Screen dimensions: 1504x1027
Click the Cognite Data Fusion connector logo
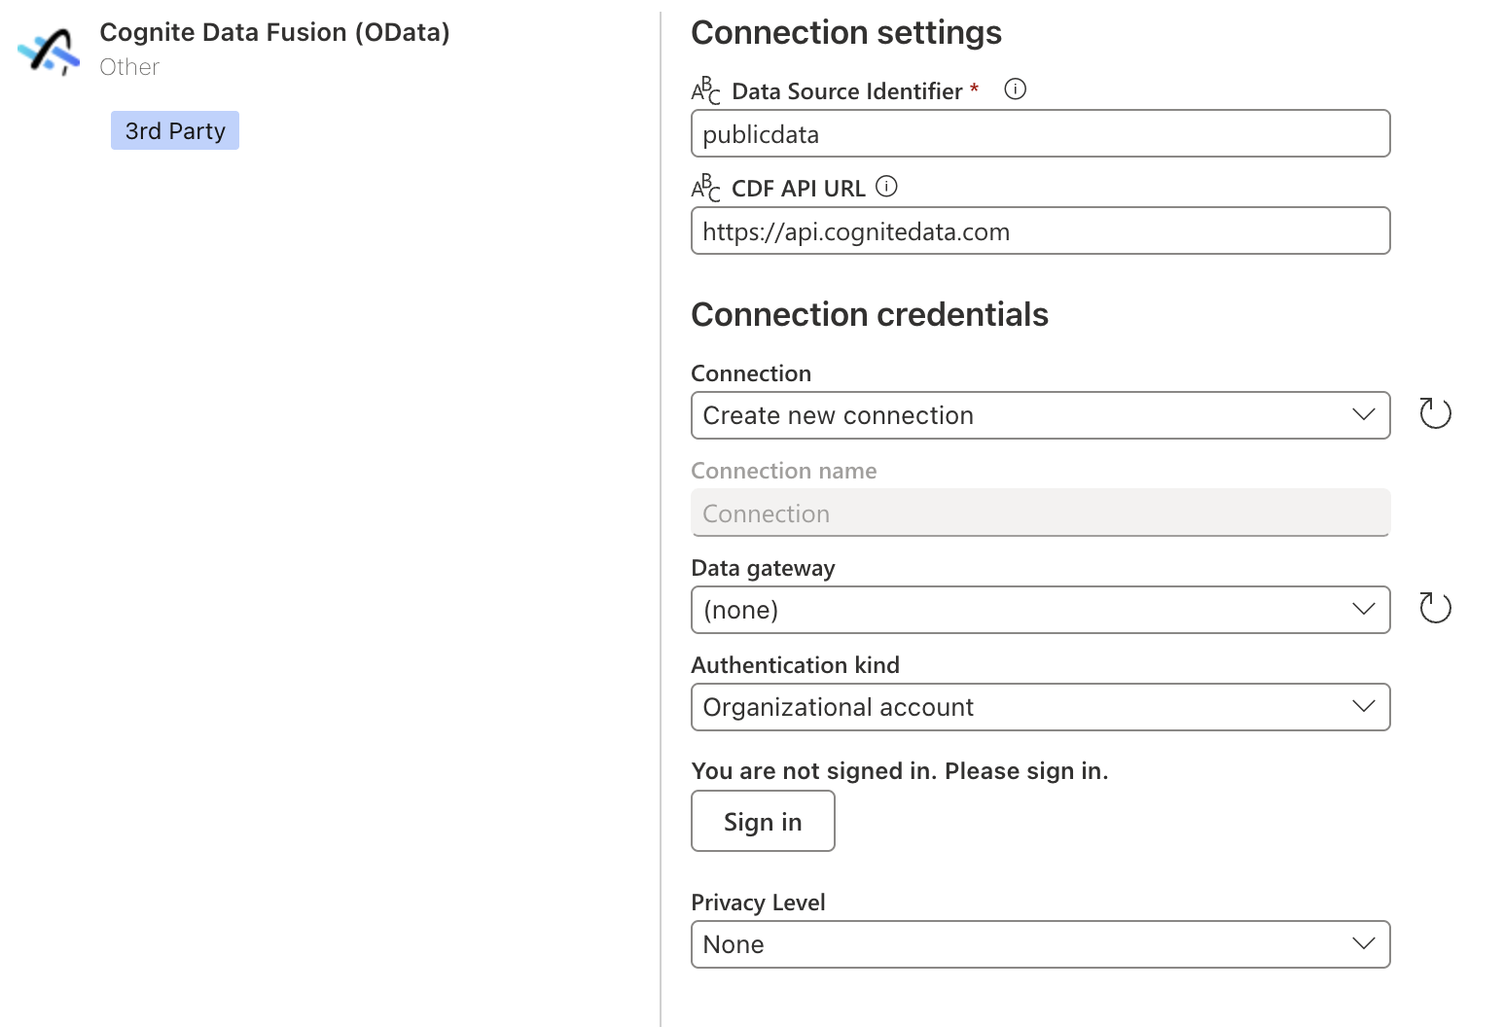point(49,51)
